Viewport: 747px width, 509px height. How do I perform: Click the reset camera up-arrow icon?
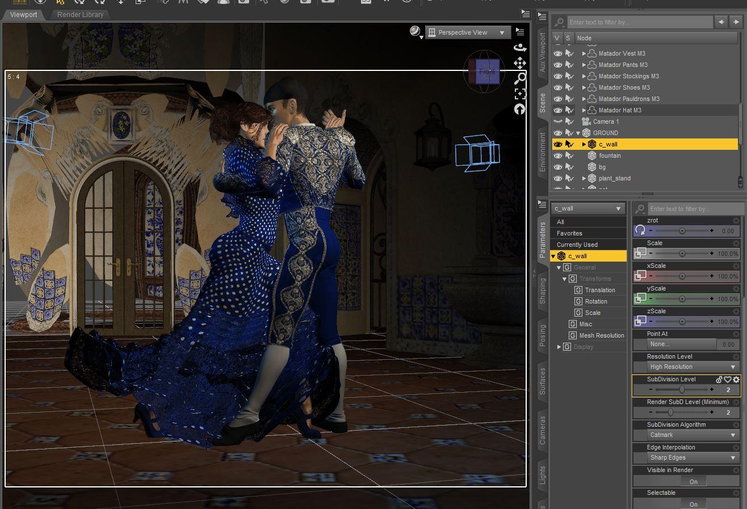[x=519, y=109]
